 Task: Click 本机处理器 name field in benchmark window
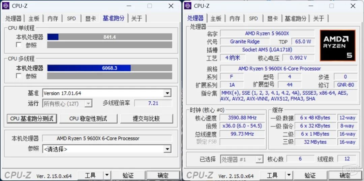(107, 138)
